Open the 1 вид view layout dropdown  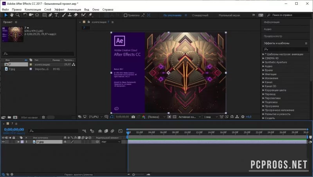tap(210, 117)
